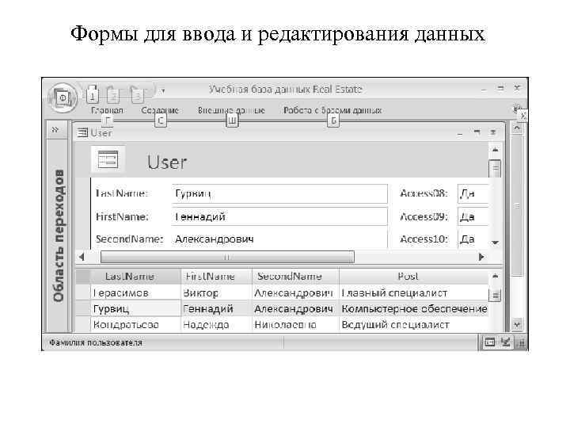
Task: Open the Главная ribbon tab
Action: [107, 110]
